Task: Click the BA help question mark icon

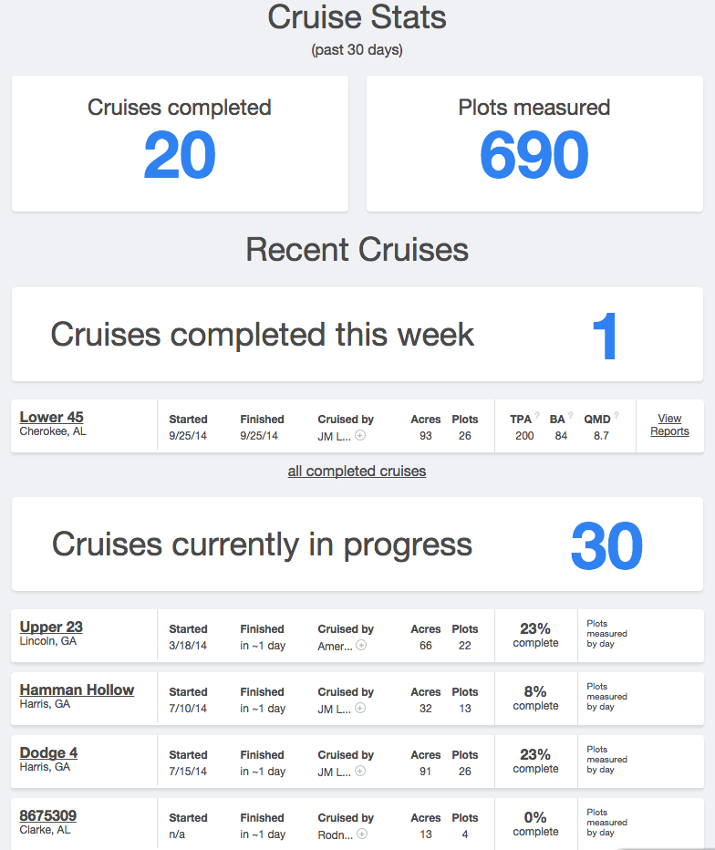Action: (572, 415)
